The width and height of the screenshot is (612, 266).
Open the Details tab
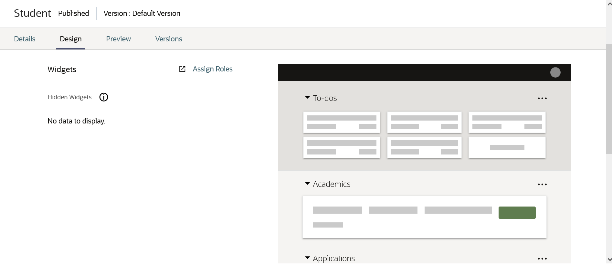[x=25, y=39]
